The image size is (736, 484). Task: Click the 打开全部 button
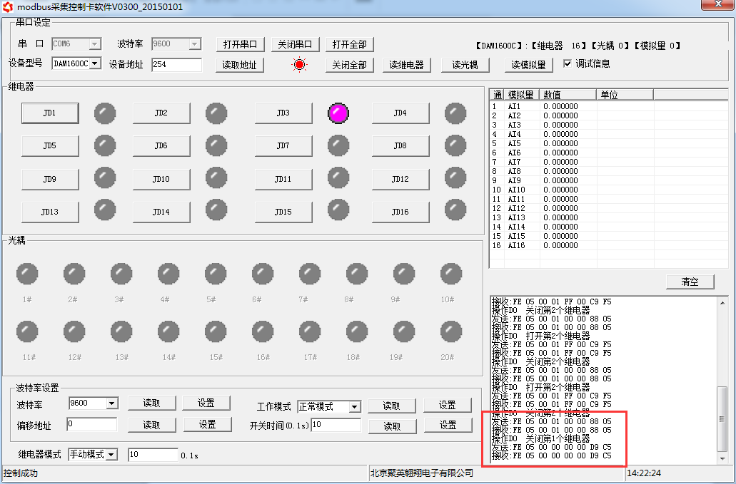coord(349,44)
